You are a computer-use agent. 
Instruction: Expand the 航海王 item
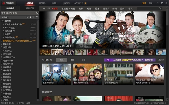pyautogui.click(x=3, y=34)
